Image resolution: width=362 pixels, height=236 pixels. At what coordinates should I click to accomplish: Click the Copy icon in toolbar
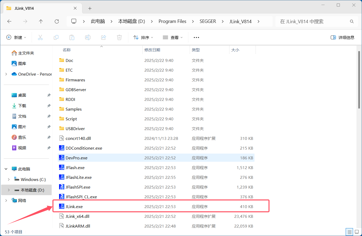pyautogui.click(x=56, y=37)
